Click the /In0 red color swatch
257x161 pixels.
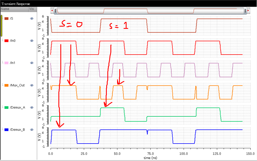tap(6, 40)
